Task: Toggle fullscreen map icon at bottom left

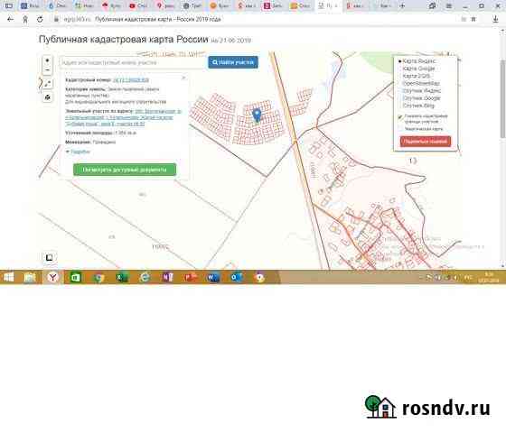Action: (x=49, y=257)
